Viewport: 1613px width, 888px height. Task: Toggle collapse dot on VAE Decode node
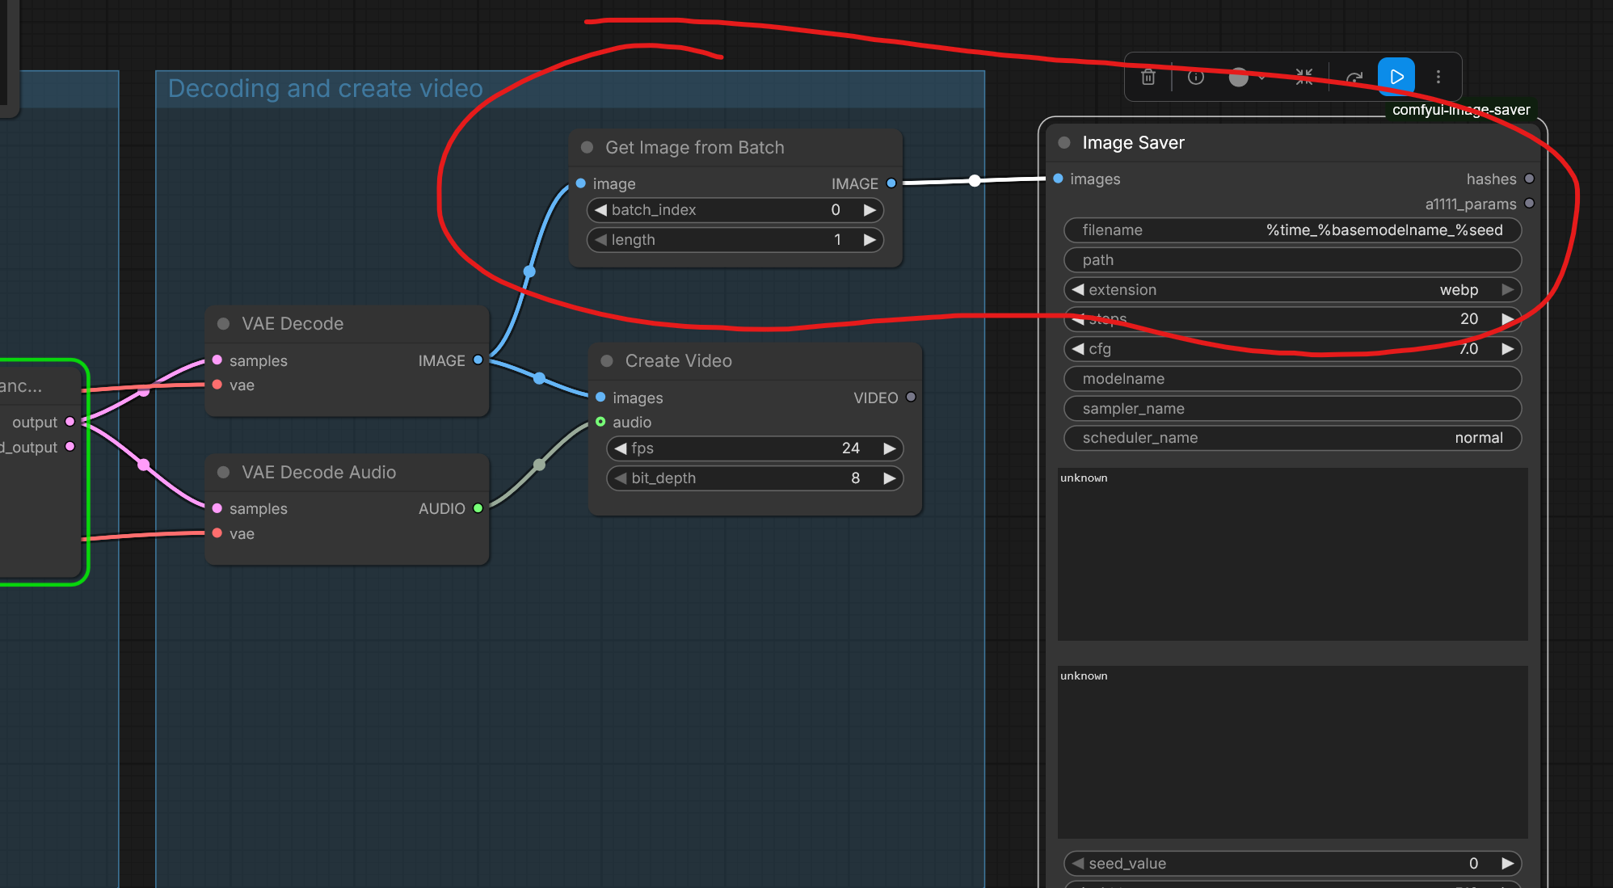pyautogui.click(x=224, y=323)
